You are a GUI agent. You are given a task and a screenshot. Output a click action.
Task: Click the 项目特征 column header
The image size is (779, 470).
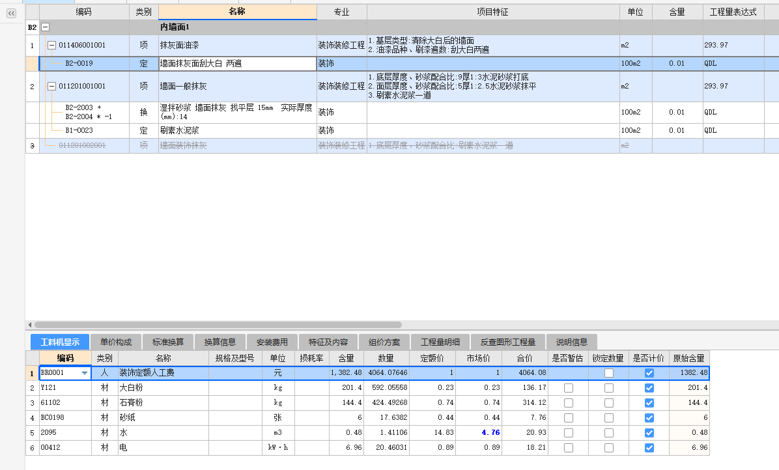coord(493,12)
